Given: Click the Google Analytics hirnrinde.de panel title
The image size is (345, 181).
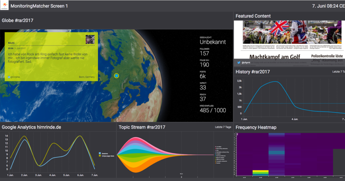Looking at the screenshot, I should [x=31, y=127].
